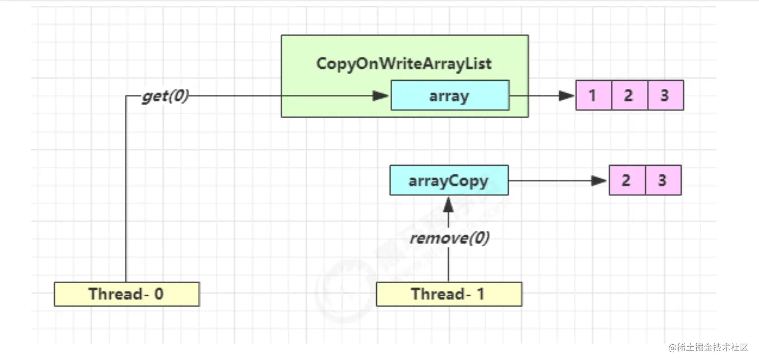Screen dimensions: 759x363
Task: Select cell 1 of the original array
Action: point(593,95)
